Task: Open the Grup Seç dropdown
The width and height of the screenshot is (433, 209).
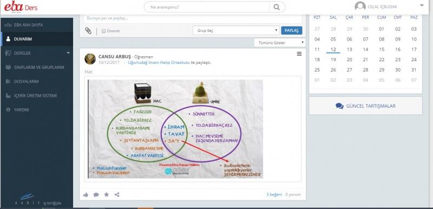Action: 236,30
